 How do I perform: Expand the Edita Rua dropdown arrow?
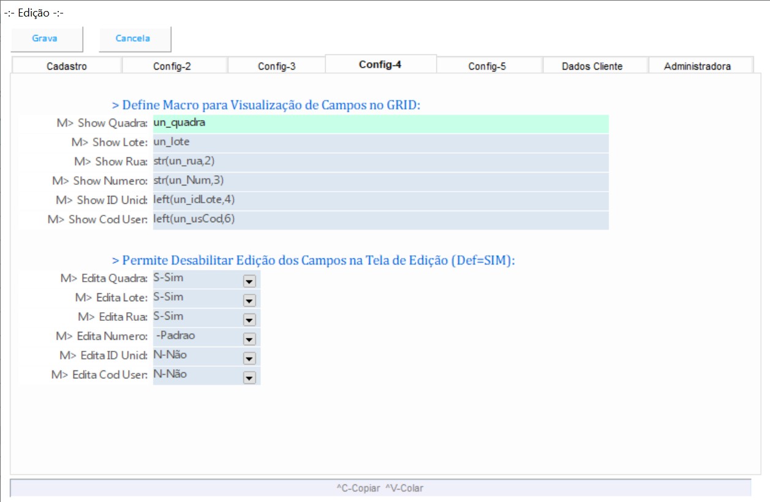(249, 320)
